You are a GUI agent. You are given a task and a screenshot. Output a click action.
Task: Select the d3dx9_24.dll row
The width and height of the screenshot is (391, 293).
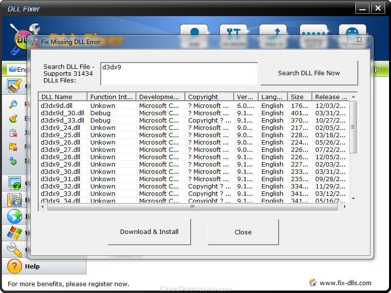pos(194,127)
